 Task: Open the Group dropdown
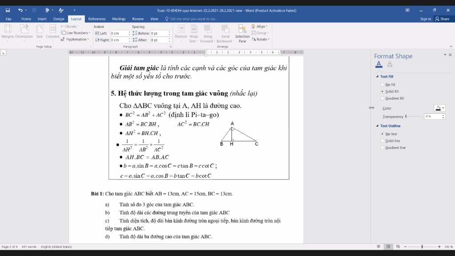coord(260,33)
